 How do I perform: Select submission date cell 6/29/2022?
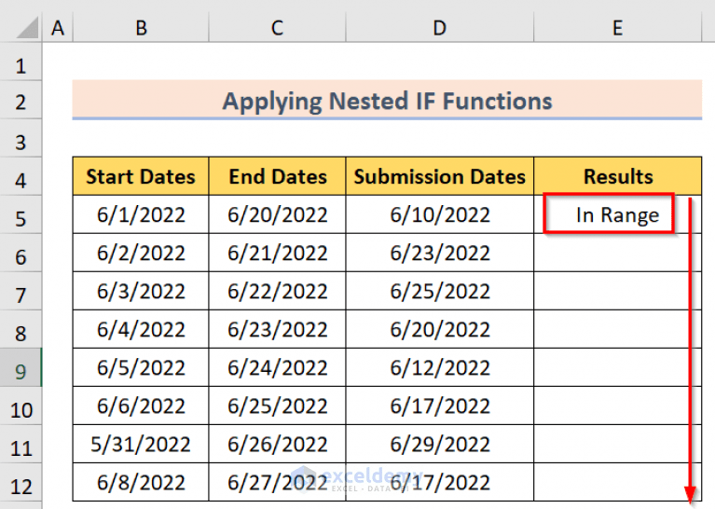click(440, 445)
